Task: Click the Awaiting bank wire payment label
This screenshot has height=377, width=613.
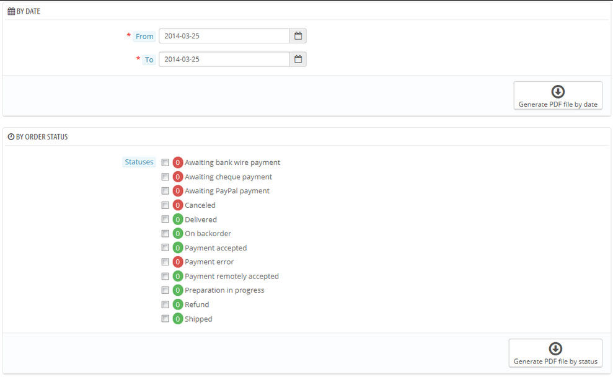Action: 232,162
